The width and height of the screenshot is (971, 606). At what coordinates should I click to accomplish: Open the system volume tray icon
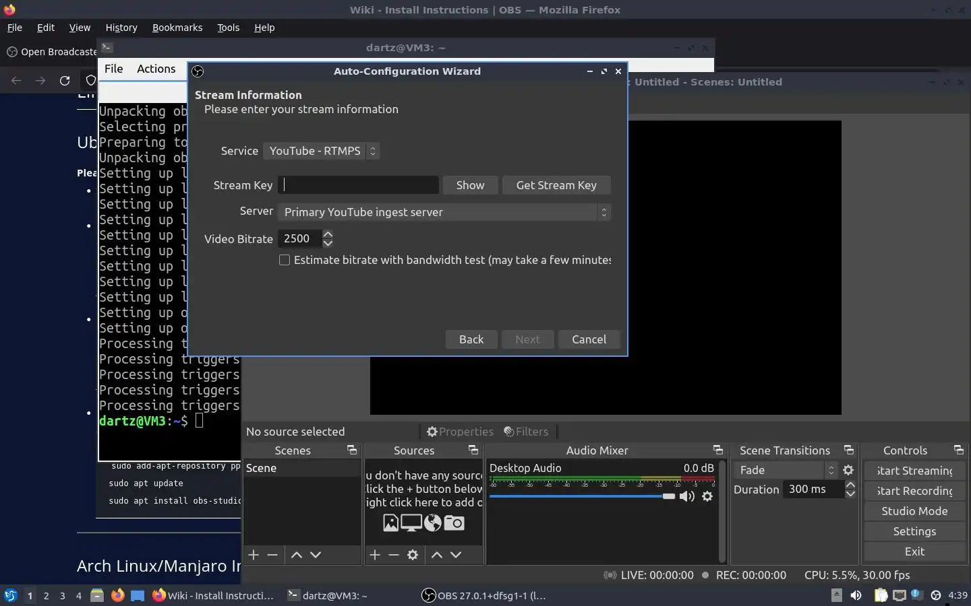coord(856,595)
